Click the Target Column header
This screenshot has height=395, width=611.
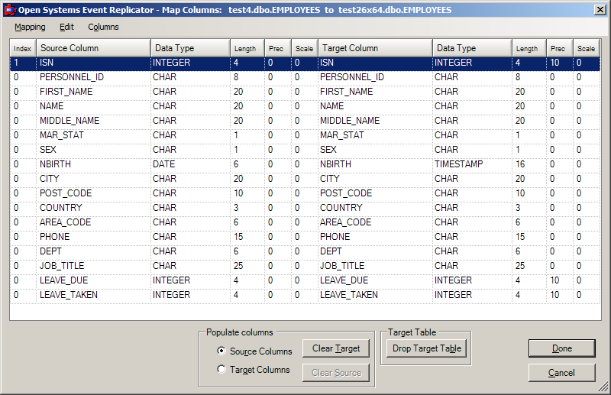(375, 48)
